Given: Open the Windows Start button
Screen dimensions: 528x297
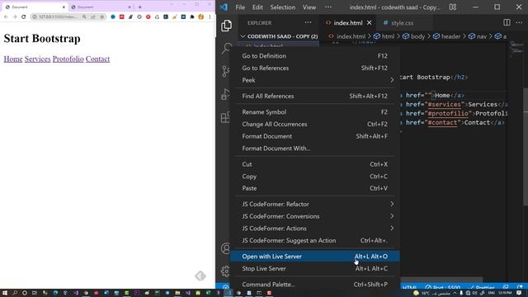Looking at the screenshot, I should coord(5,293).
